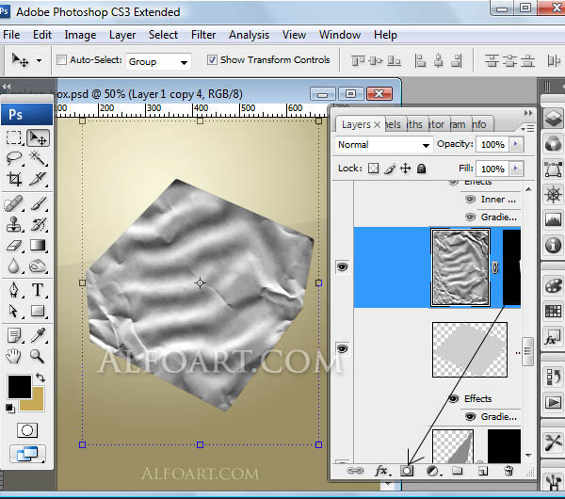565x499 pixels.
Task: Select the Lasso tool
Action: 14,158
